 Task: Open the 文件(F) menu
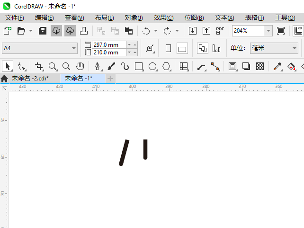[x=15, y=18]
